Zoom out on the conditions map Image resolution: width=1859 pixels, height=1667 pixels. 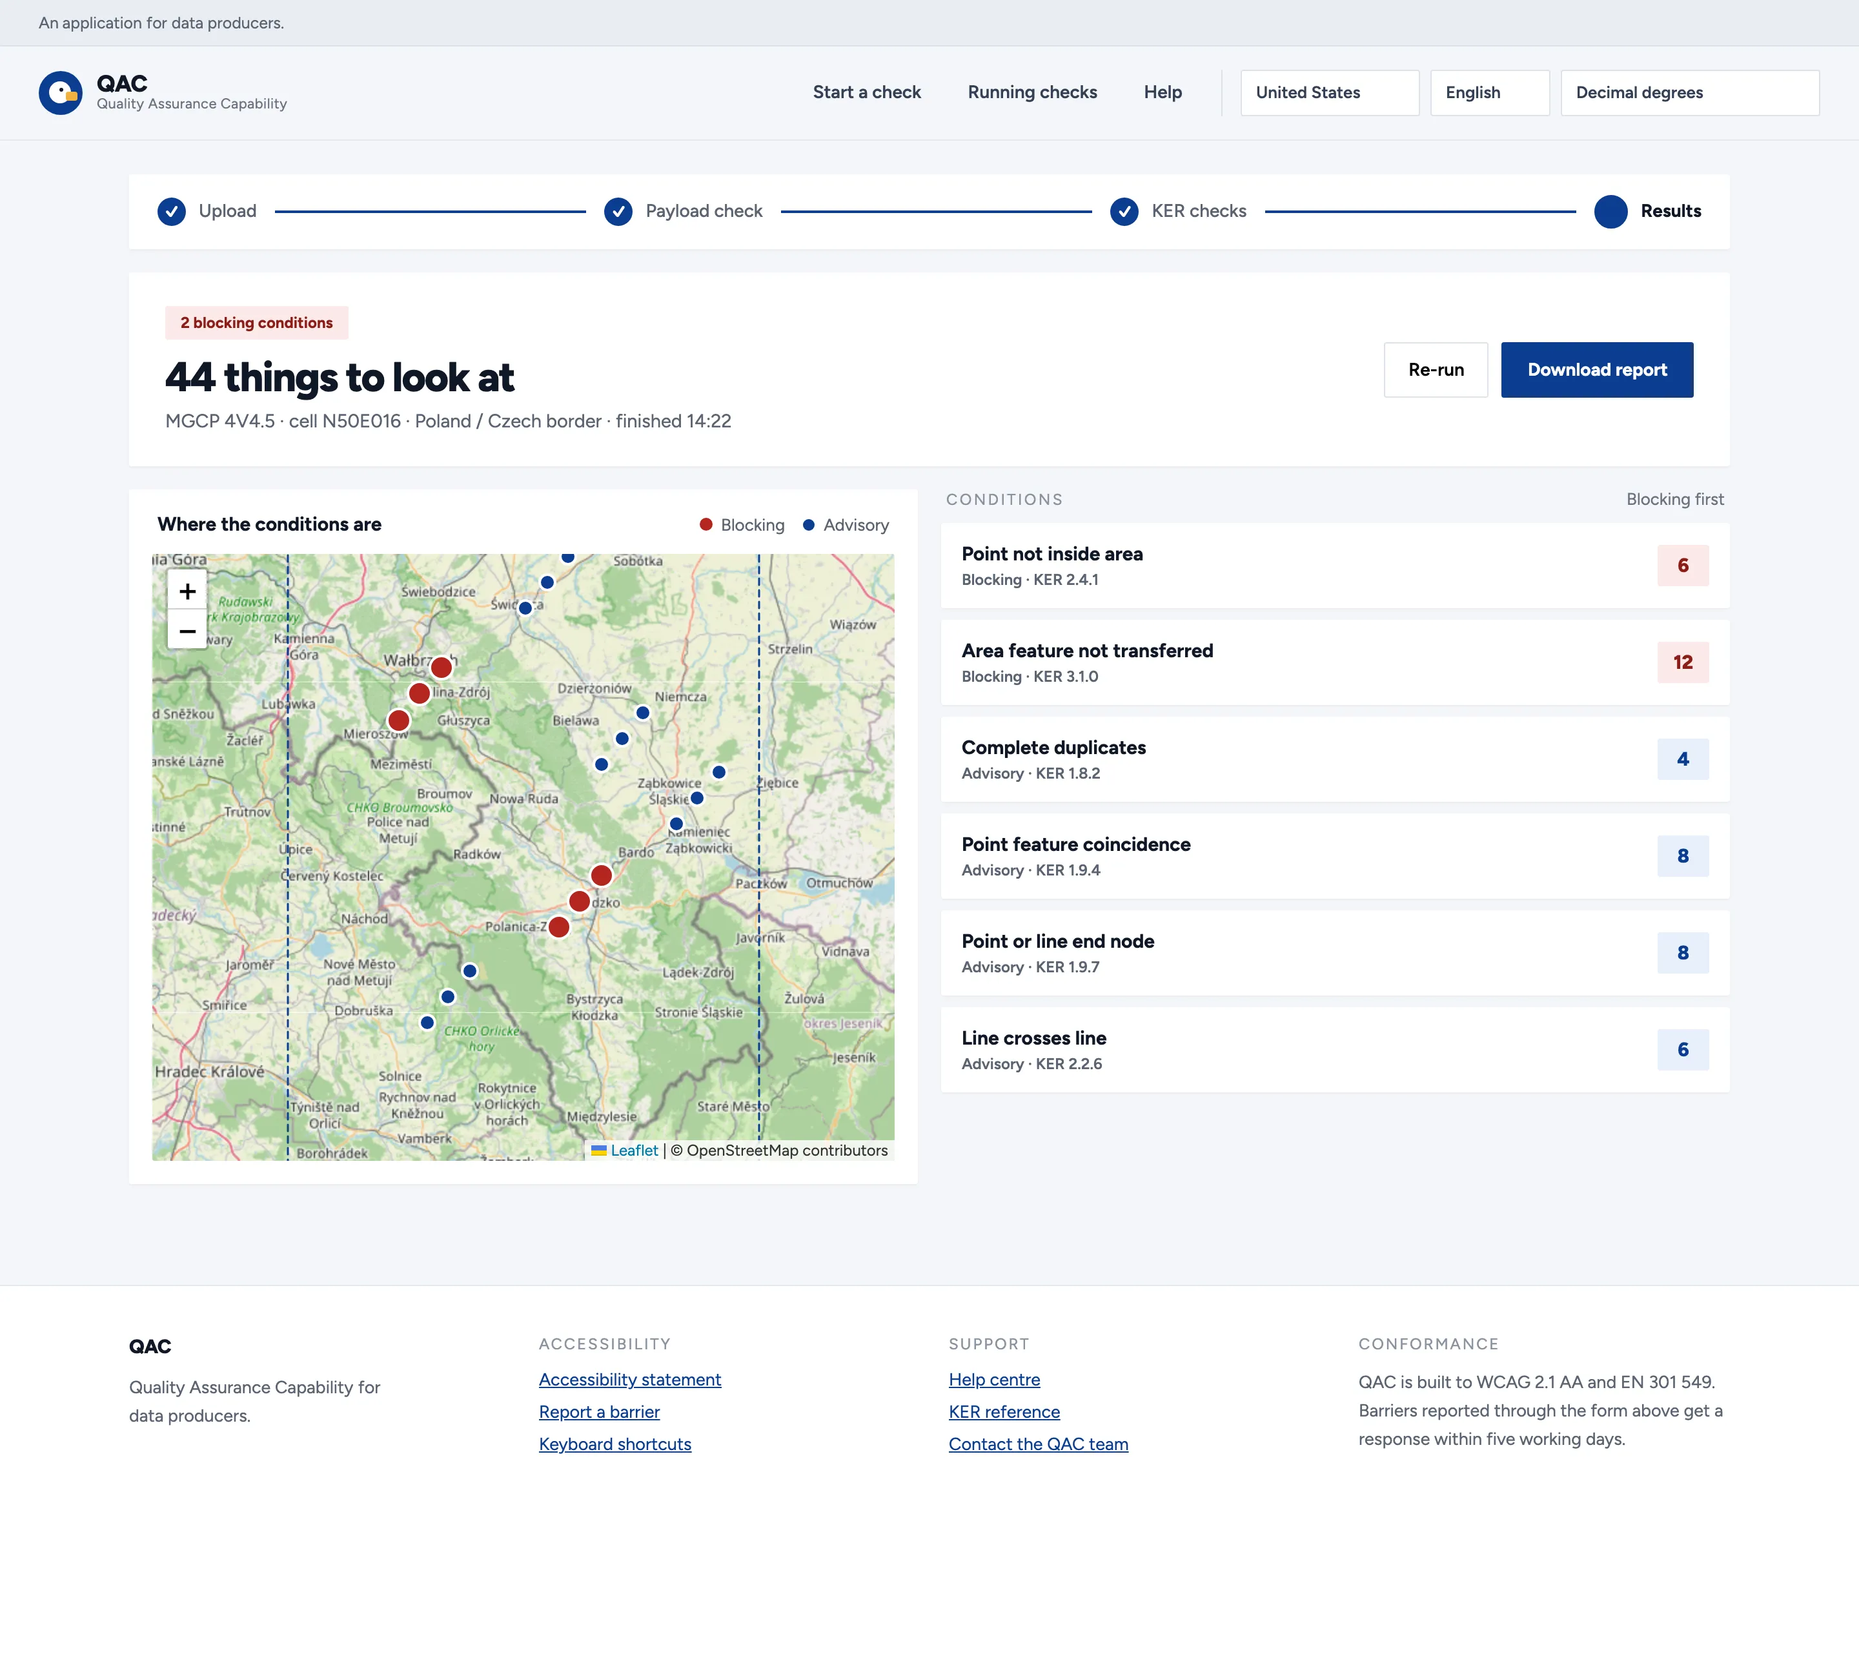pos(187,631)
